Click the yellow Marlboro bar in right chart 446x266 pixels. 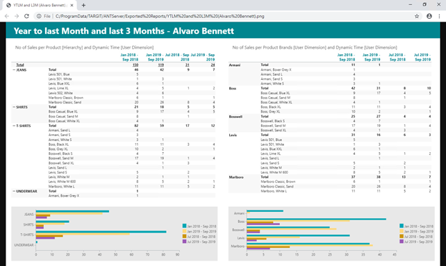point(310,245)
